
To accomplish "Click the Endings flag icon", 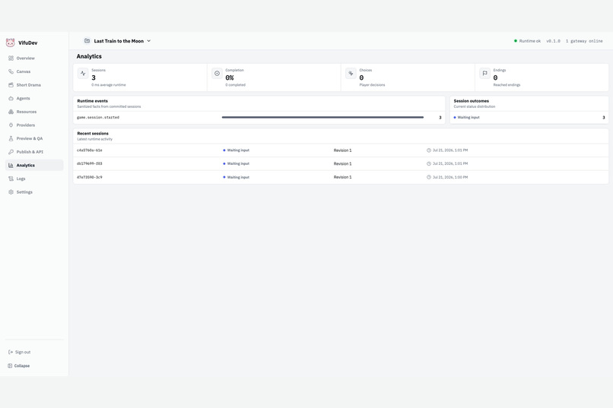I will [x=484, y=74].
